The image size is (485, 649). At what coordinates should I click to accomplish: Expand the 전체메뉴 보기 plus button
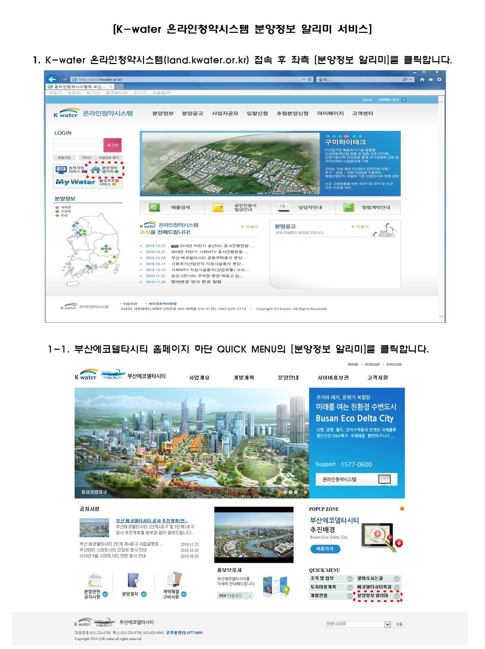[404, 100]
